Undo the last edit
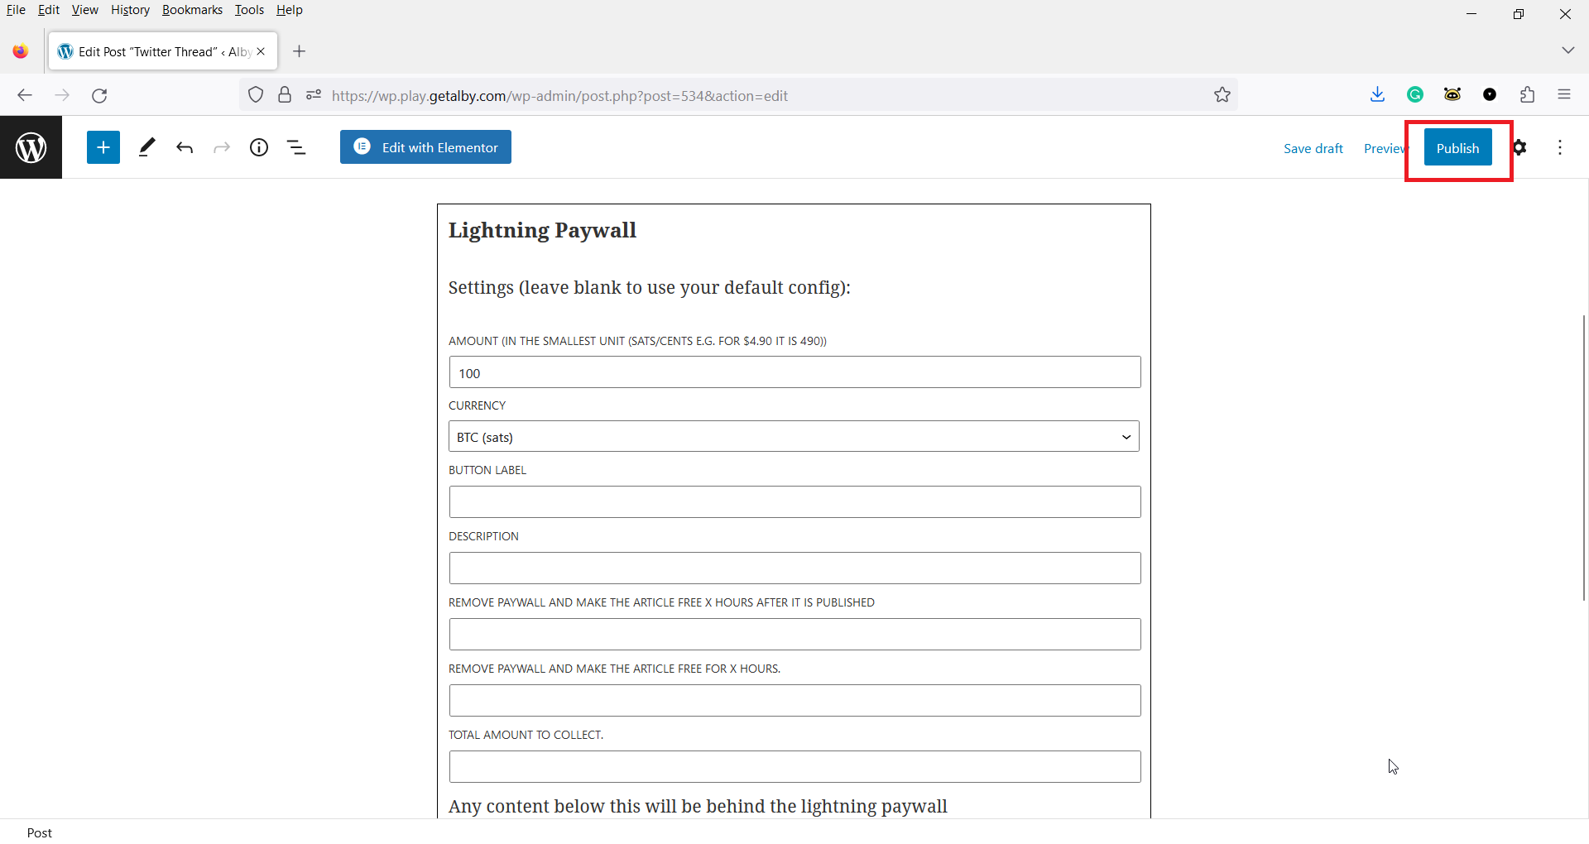The height and width of the screenshot is (844, 1589). click(x=185, y=147)
